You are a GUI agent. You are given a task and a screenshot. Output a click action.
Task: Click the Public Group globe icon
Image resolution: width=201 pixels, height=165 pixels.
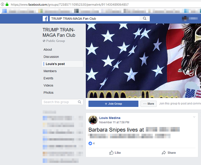tap(44, 41)
